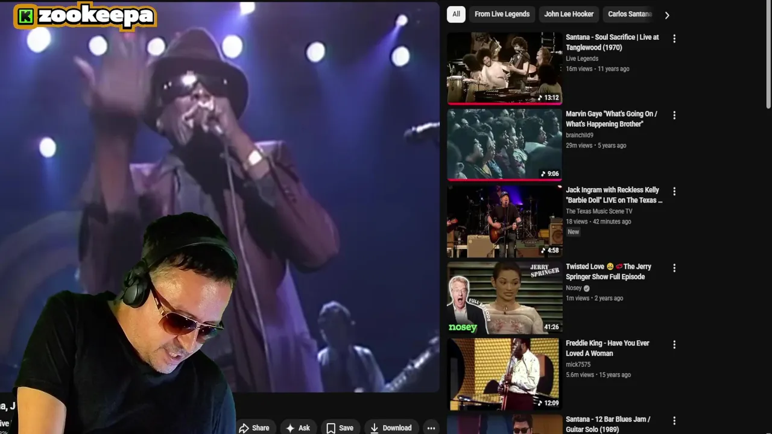The image size is (772, 434).
Task: Open the options menu for Santana Soul Sacrifice video
Action: [x=674, y=39]
